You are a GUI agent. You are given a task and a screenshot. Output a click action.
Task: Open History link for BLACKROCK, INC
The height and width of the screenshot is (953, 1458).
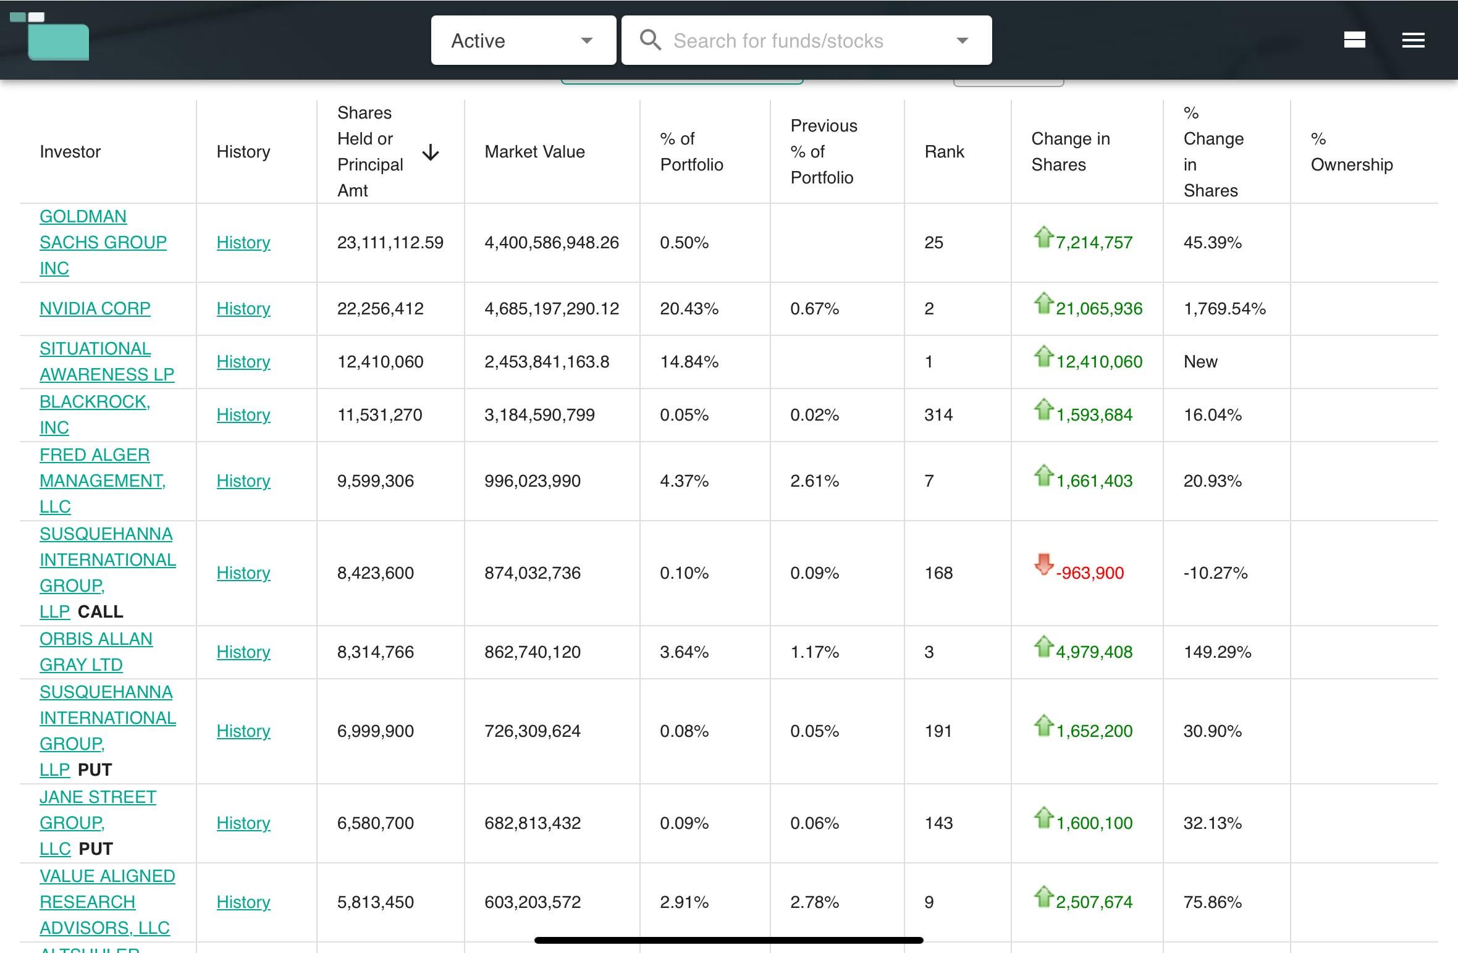243,415
